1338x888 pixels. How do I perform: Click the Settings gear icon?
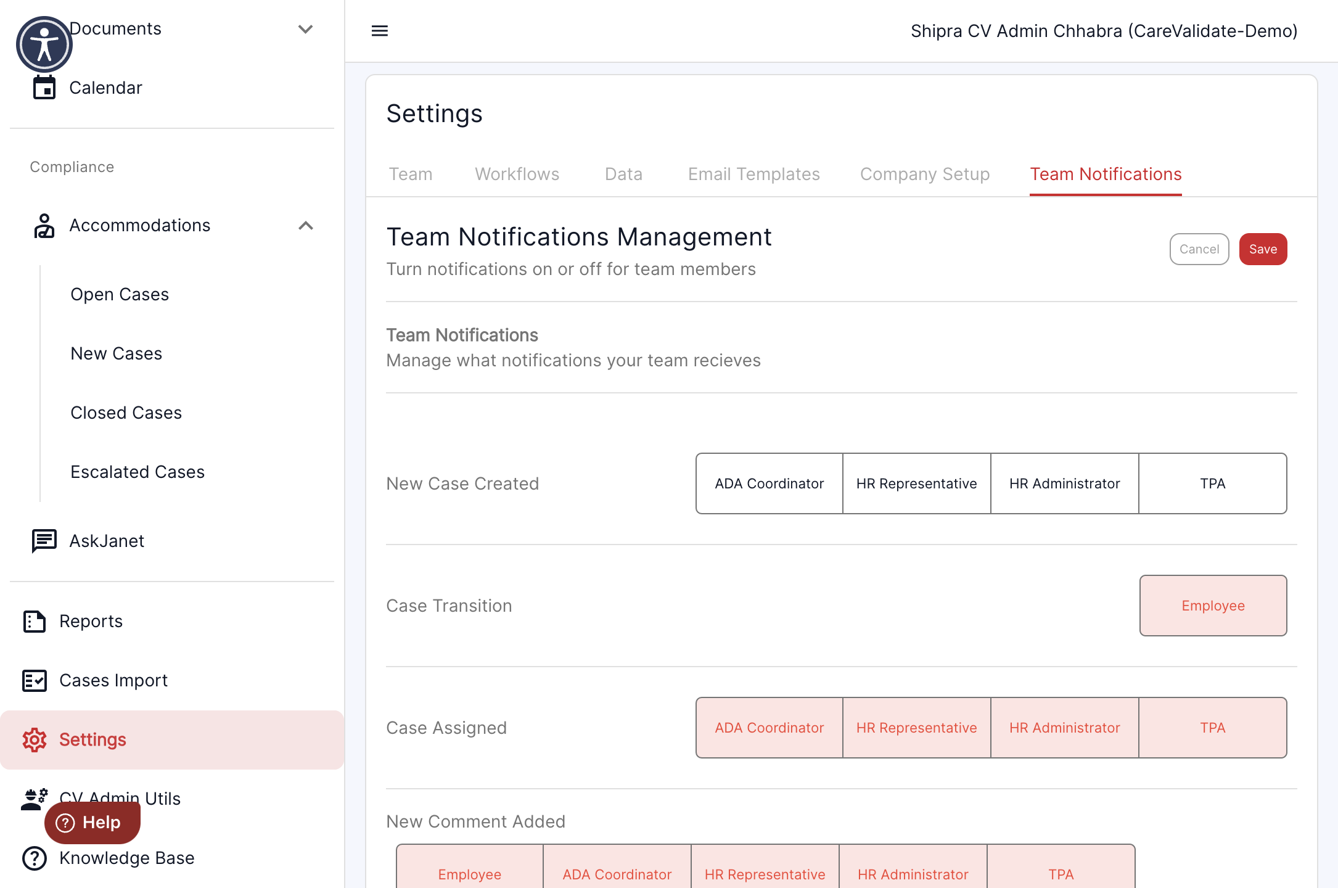tap(35, 739)
